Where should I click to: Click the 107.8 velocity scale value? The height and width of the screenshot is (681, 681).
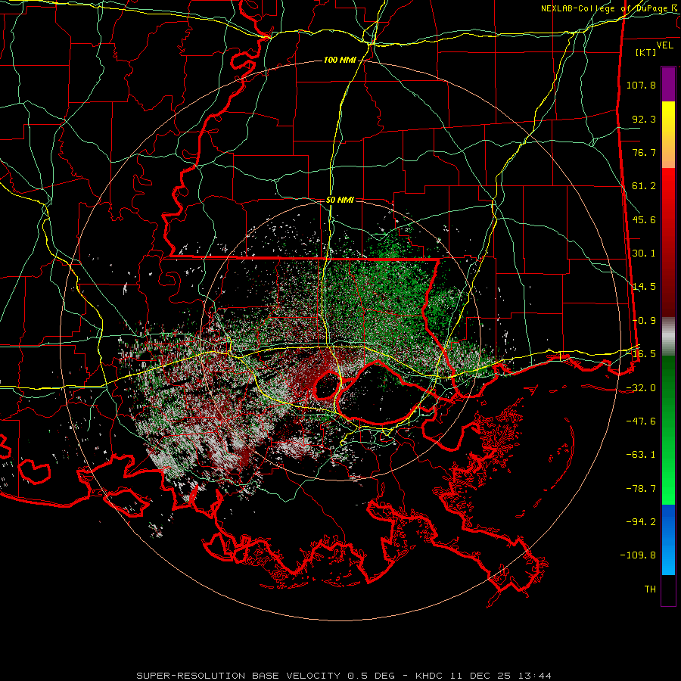[x=641, y=85]
